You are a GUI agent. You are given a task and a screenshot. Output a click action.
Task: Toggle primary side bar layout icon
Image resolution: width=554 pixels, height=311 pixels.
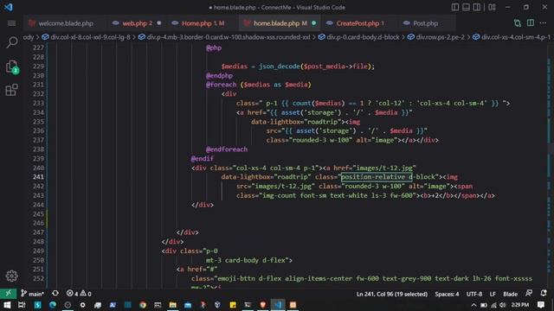[455, 7]
